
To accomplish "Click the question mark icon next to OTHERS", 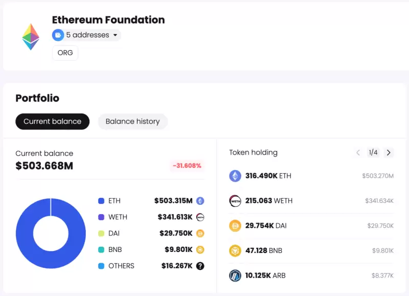I will click(200, 266).
